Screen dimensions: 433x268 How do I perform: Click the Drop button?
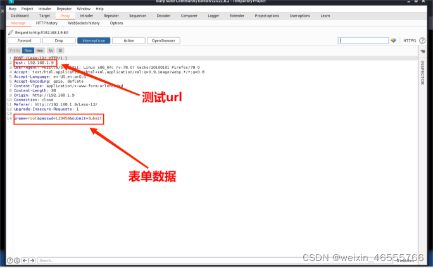tap(59, 40)
